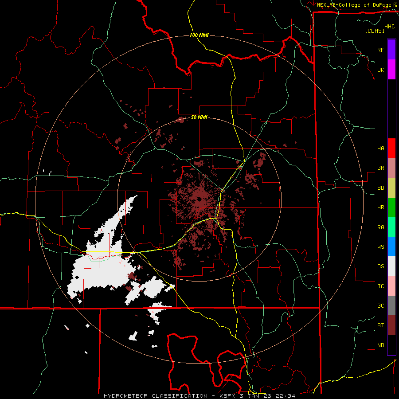399x399 pixels.
Task: Click the RF purple legend swatch
Action: tap(391, 50)
